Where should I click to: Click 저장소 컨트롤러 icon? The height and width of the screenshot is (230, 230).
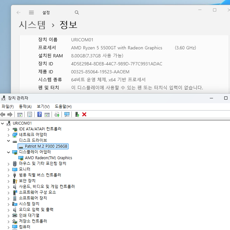coord(15,221)
